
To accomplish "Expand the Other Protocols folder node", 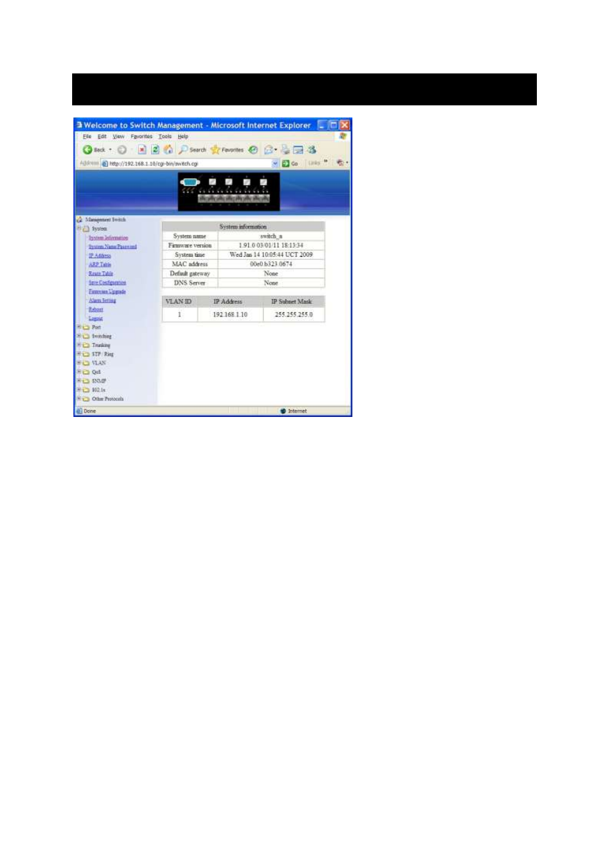I will 79,398.
